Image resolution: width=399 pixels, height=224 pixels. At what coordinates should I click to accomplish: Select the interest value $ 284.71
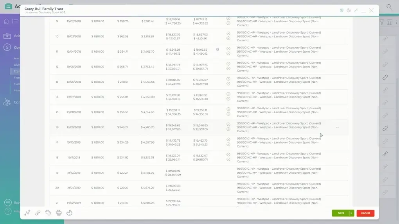click(123, 52)
